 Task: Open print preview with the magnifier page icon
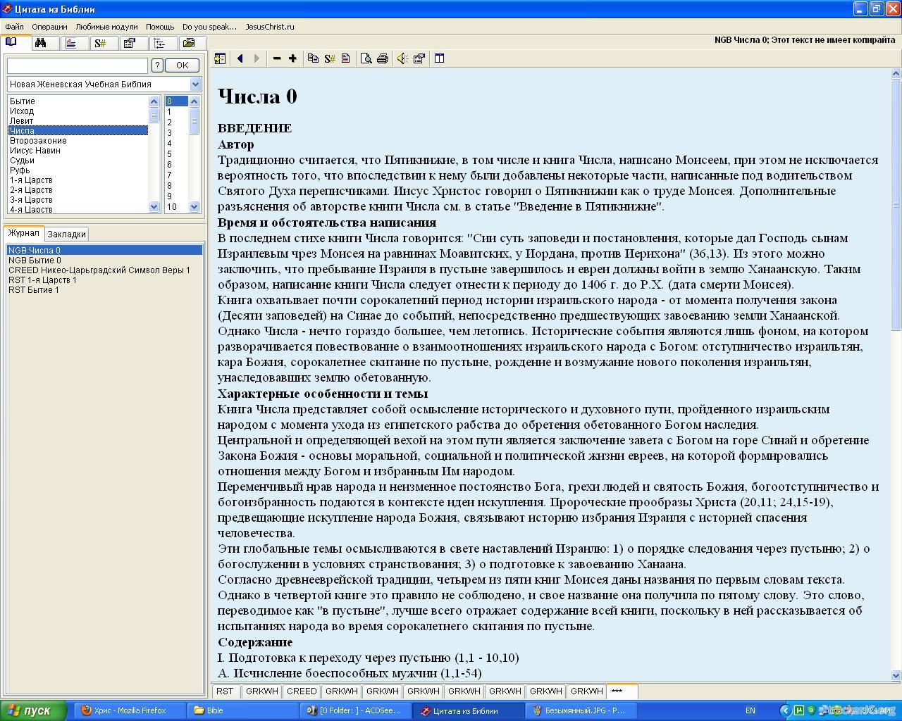click(366, 58)
